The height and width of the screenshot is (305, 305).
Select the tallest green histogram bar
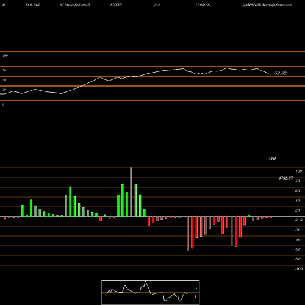pos(131,192)
